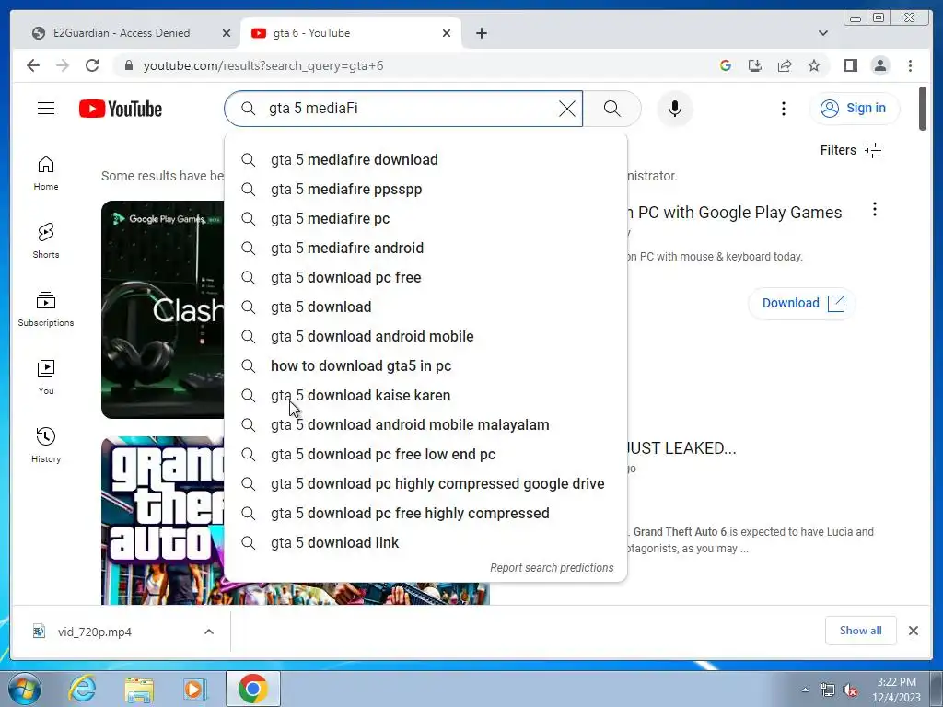Expand options chevron for vid_720p.mp4
943x707 pixels.
[x=209, y=632]
